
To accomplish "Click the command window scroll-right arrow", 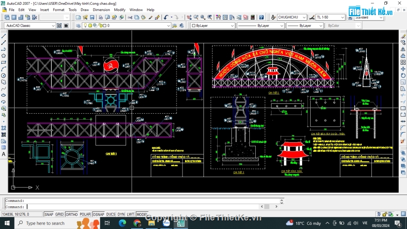I will [x=276, y=207].
